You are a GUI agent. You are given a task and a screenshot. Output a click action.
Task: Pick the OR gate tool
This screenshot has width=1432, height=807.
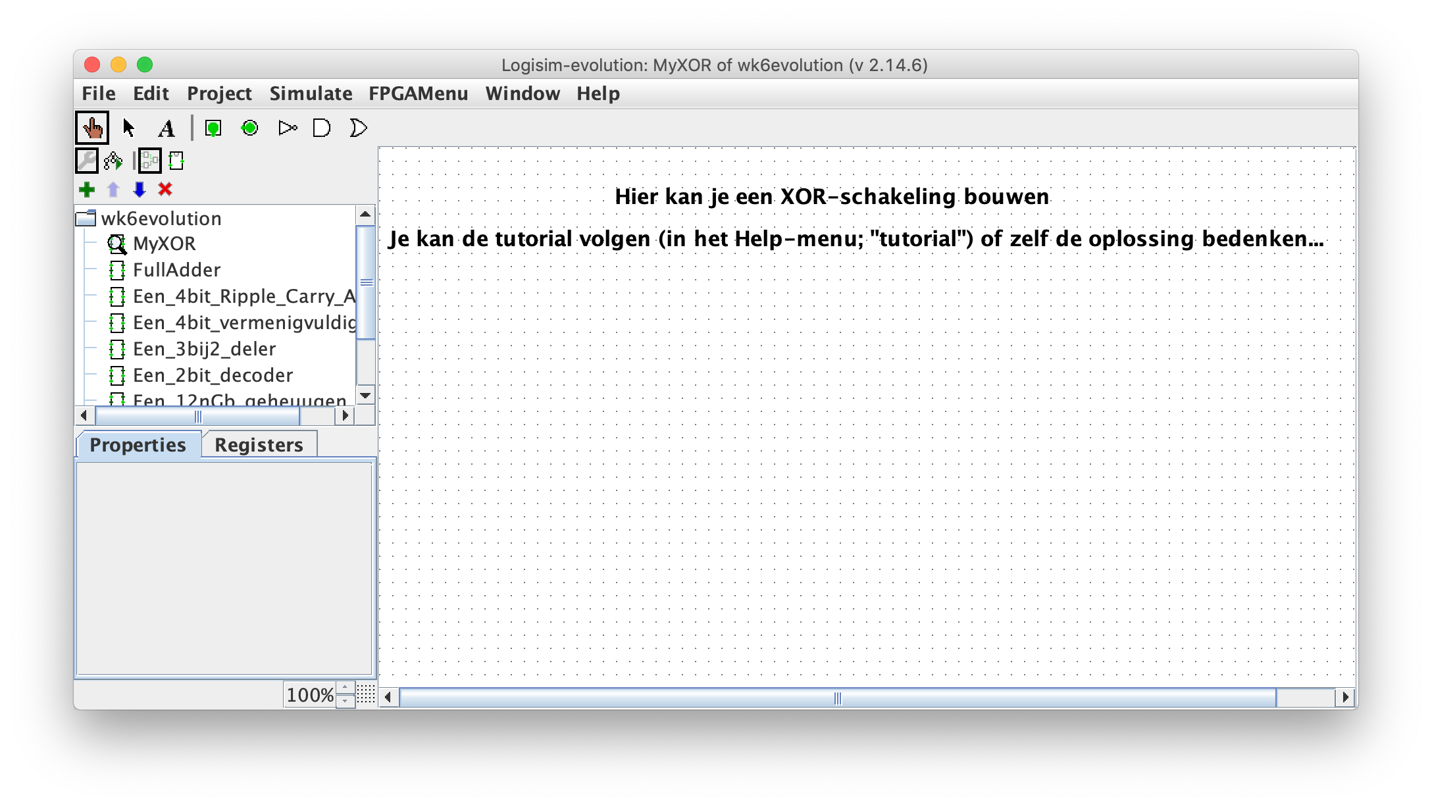click(x=358, y=128)
